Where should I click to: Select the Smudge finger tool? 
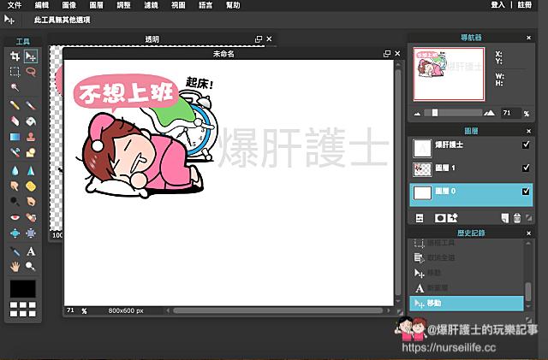(15, 186)
